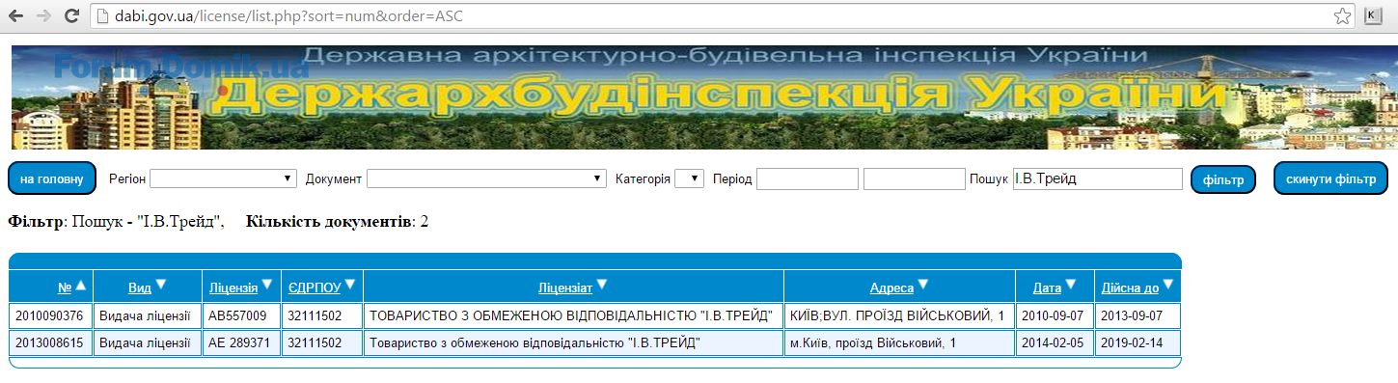
Task: Click the Пошук search field
Action: tap(1098, 179)
